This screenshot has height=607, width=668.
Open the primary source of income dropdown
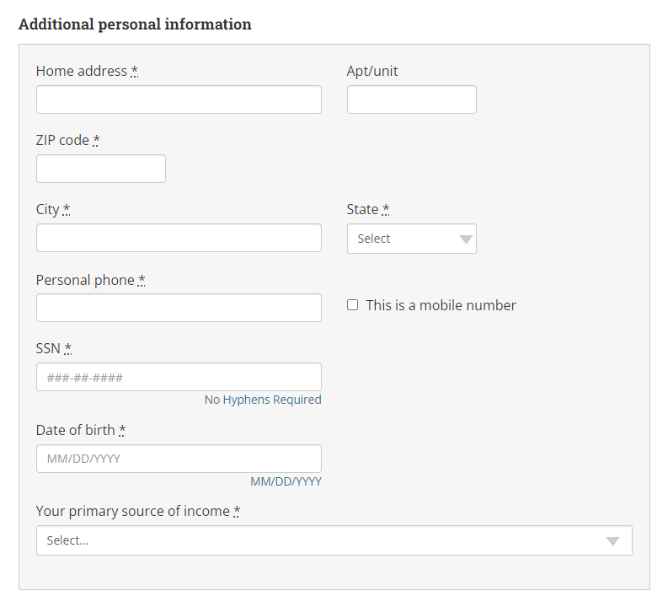pyautogui.click(x=334, y=540)
